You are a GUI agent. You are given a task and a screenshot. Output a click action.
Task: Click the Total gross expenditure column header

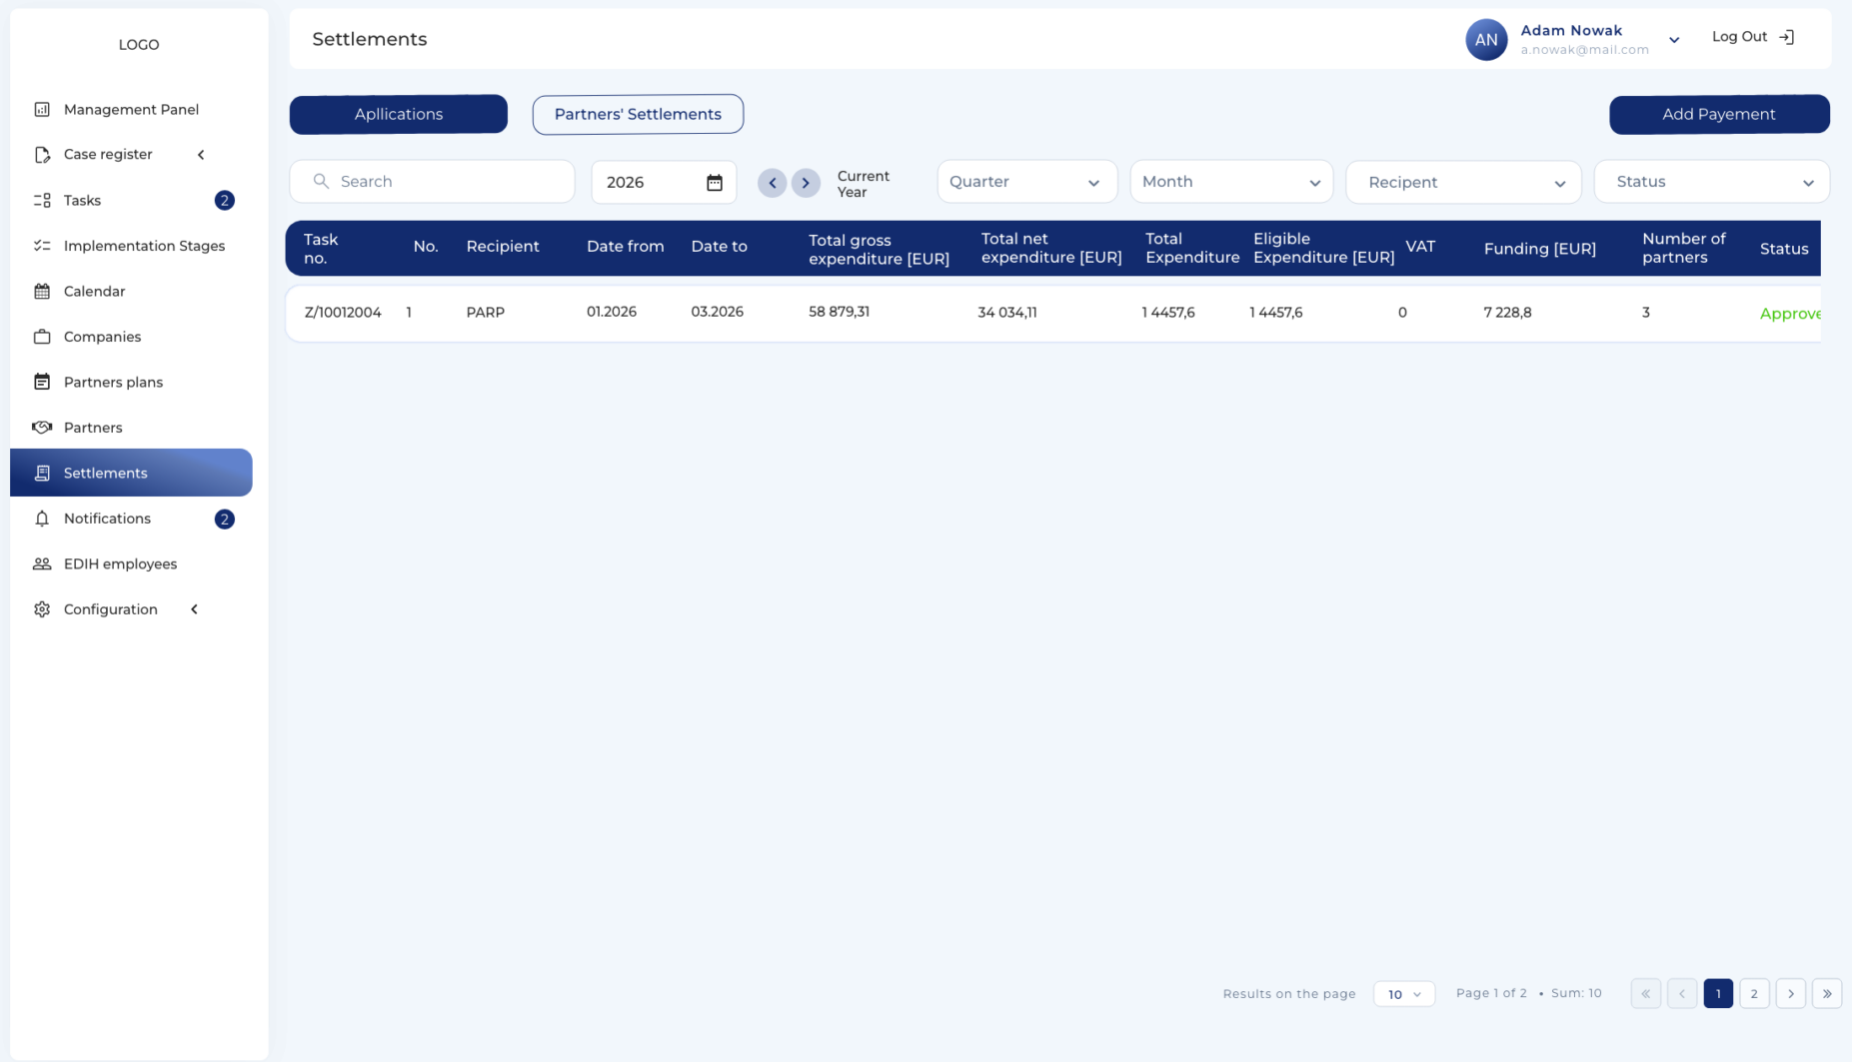tap(879, 249)
